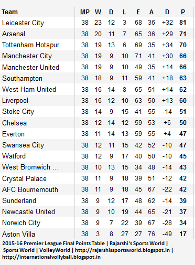Screen dimensions: 195x265
Task: Click the F goals-for column header
Action: 138,12
